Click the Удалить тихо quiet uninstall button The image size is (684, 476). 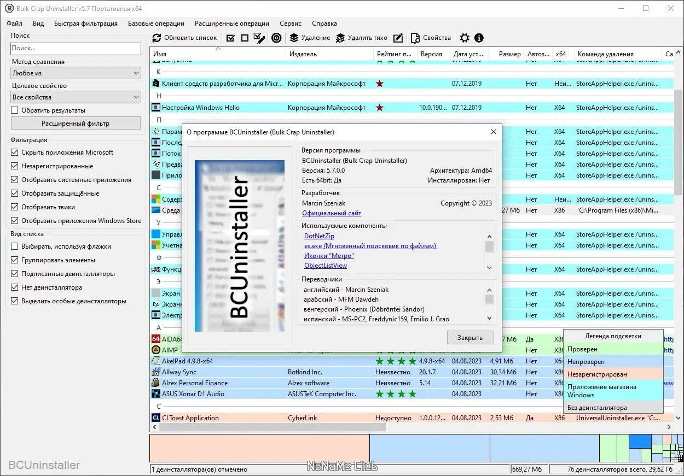coord(362,38)
